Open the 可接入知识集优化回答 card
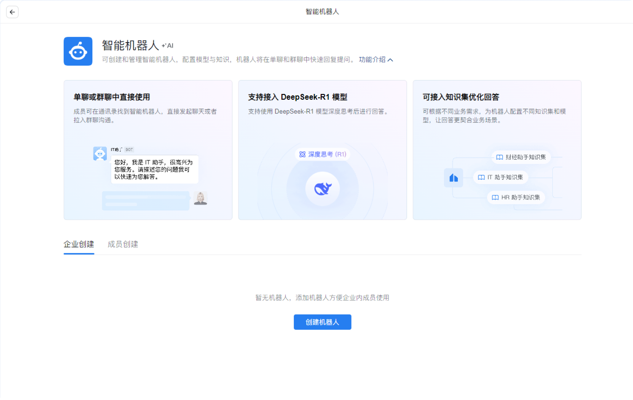Viewport: 633px width, 400px height. (x=461, y=97)
